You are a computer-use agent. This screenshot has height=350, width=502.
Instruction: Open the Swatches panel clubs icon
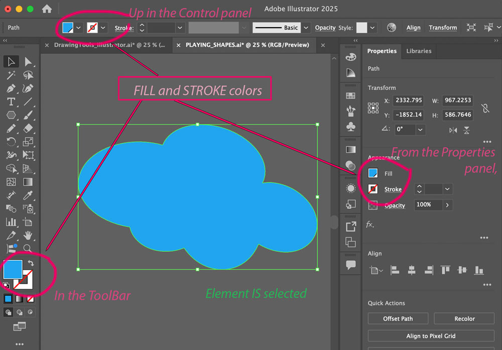351,128
